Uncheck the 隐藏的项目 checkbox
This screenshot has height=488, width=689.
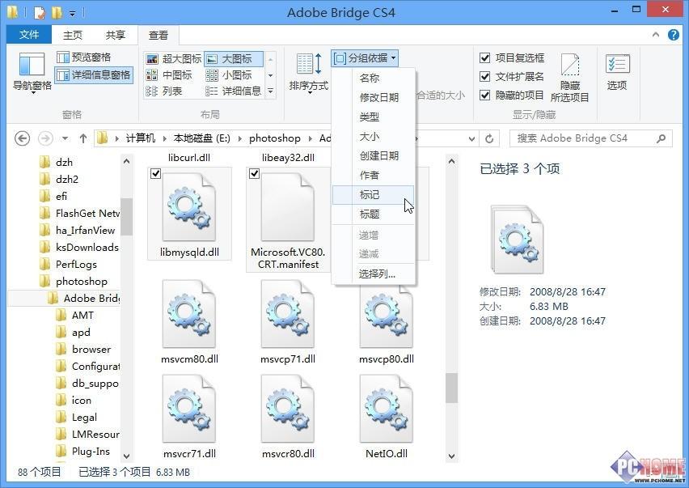click(x=484, y=95)
